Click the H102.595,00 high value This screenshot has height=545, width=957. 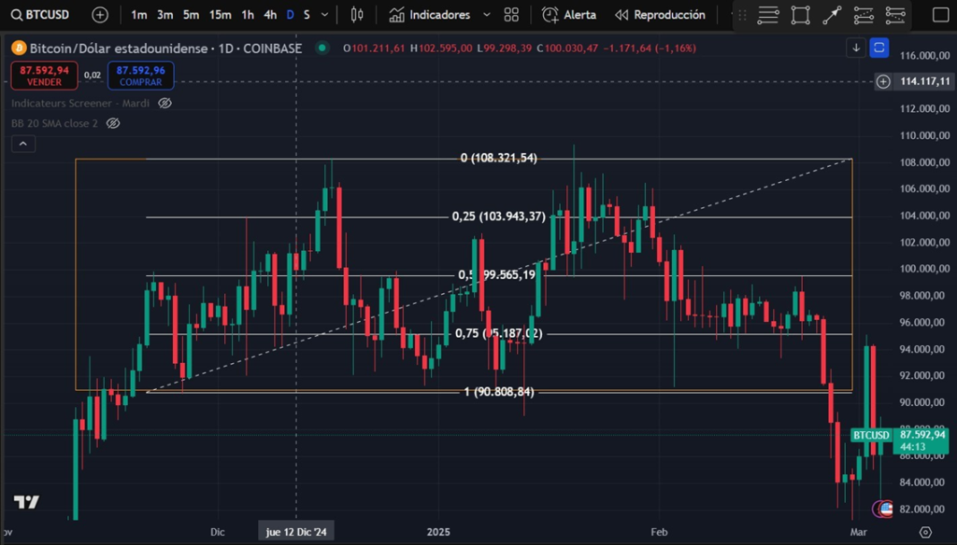click(441, 49)
